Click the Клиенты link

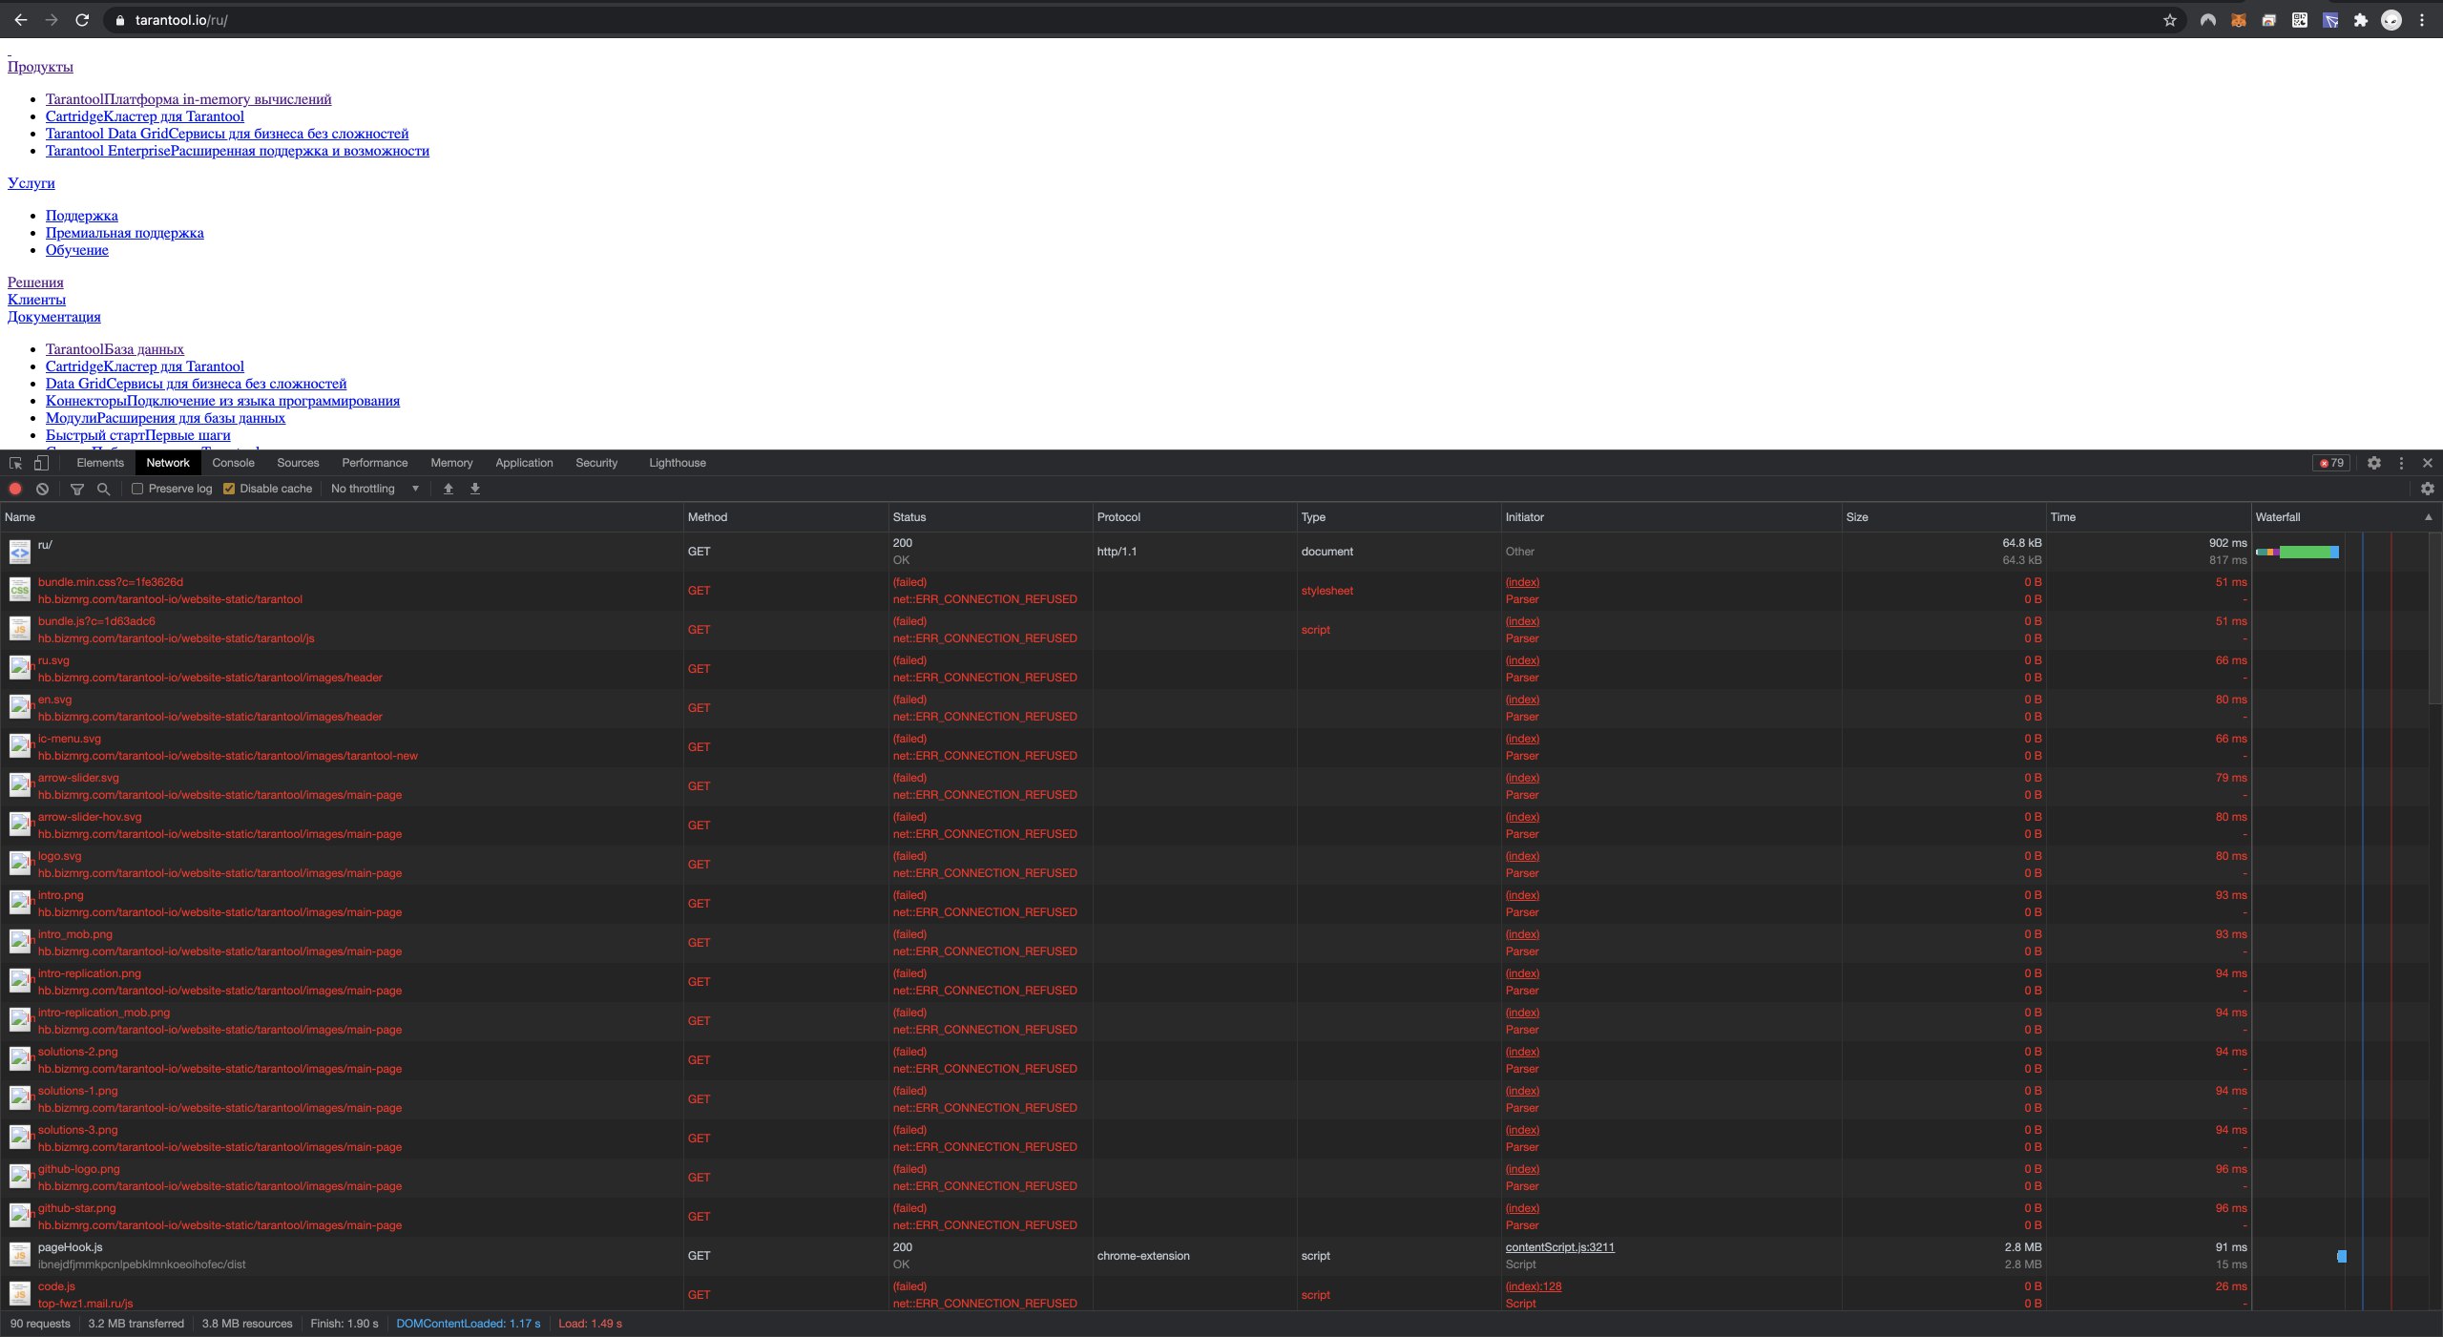(36, 300)
